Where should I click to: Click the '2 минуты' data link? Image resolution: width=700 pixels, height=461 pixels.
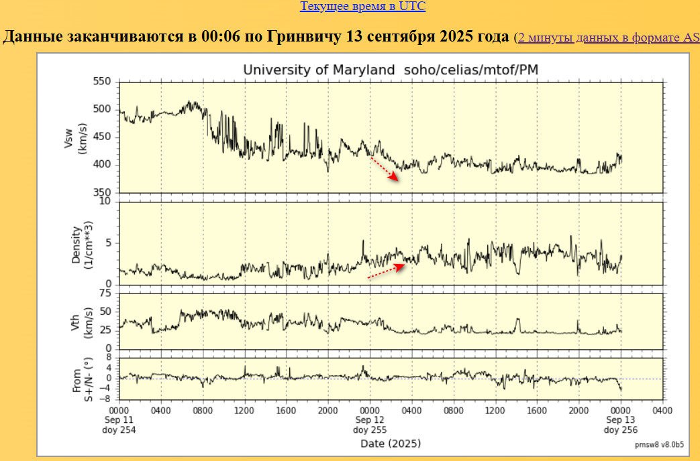pos(546,38)
